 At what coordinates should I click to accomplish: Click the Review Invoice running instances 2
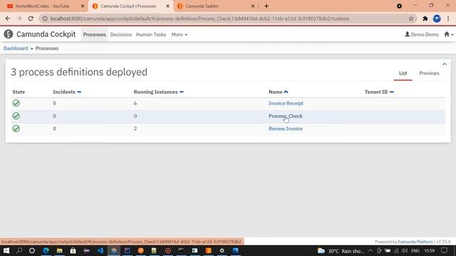[x=135, y=129]
